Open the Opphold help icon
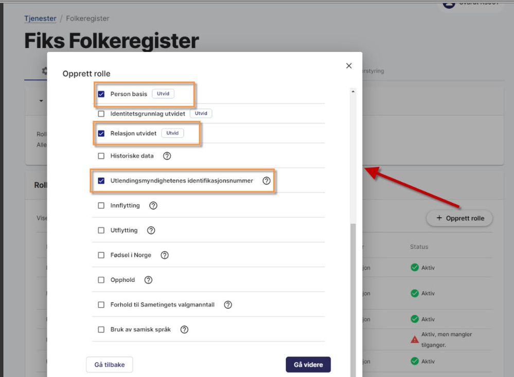Image resolution: width=514 pixels, height=377 pixels. (148, 280)
